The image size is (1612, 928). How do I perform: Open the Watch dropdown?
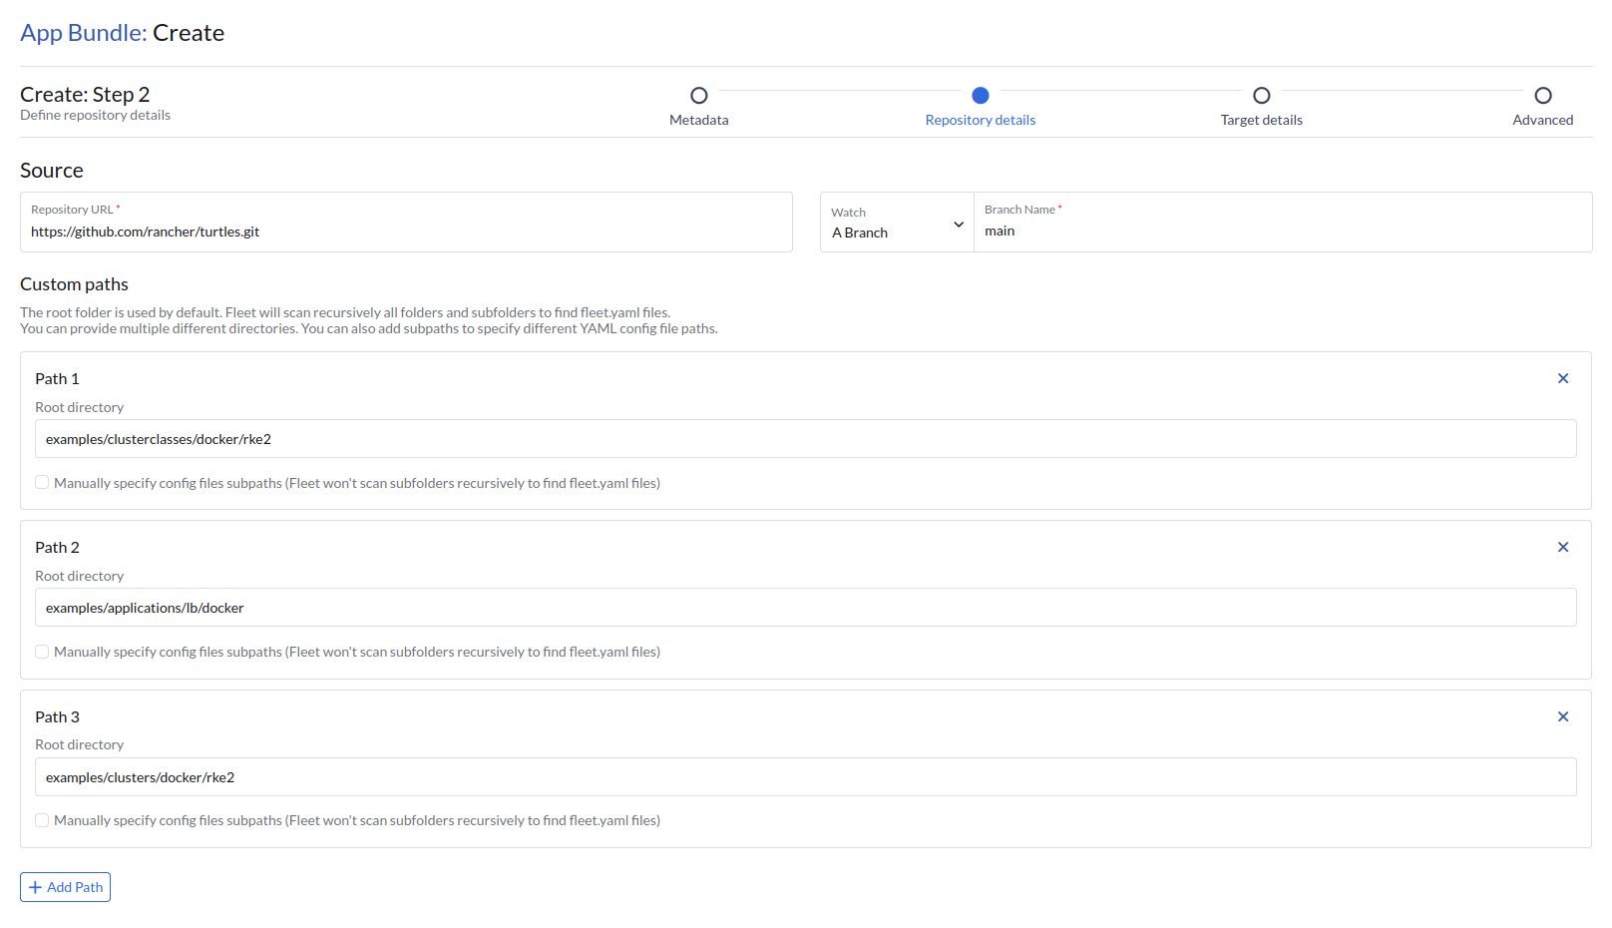tap(896, 224)
